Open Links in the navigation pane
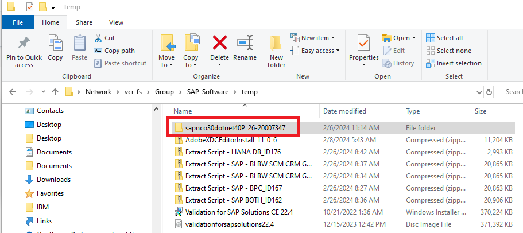Image resolution: width=523 pixels, height=233 pixels. coord(39,221)
